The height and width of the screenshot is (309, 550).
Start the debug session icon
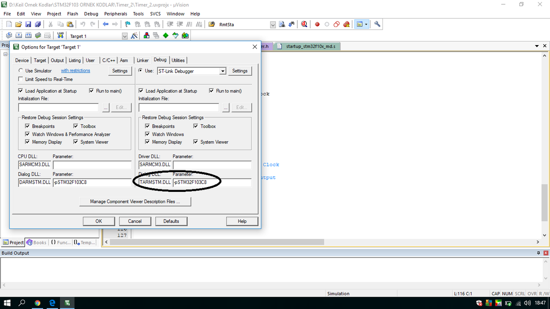(x=304, y=24)
